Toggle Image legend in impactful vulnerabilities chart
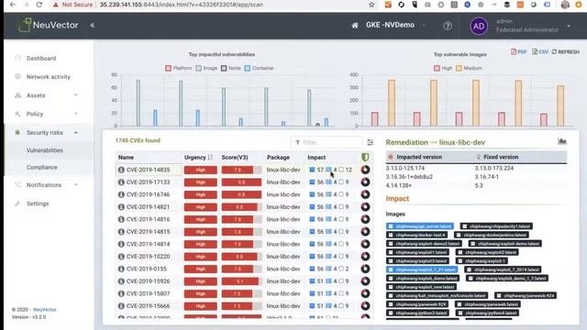Screen dimensions: 587x330 (x=206, y=68)
